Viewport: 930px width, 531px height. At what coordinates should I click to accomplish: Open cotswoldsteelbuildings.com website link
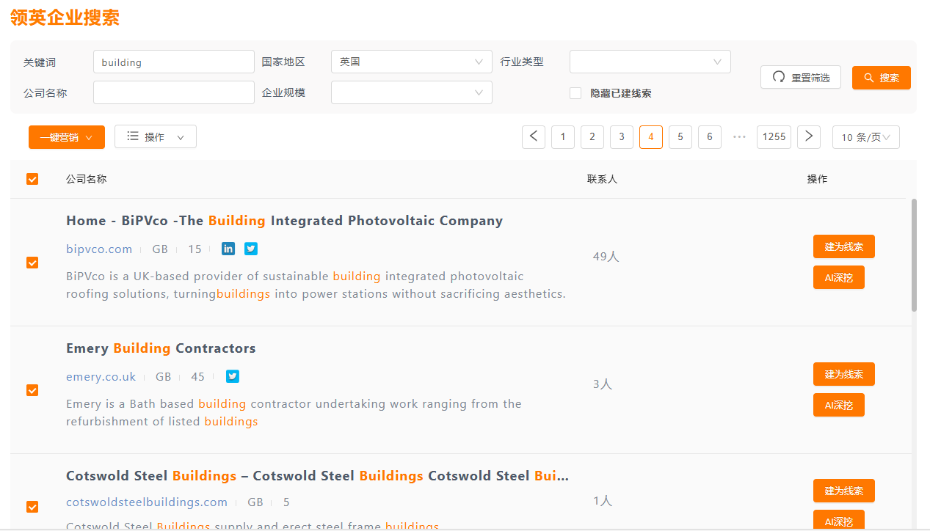tap(147, 502)
